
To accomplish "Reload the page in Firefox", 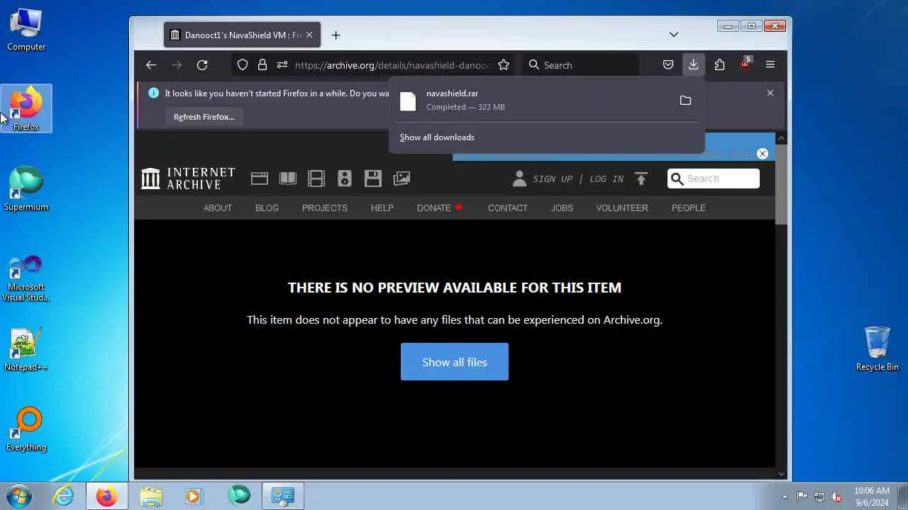I will click(x=202, y=65).
